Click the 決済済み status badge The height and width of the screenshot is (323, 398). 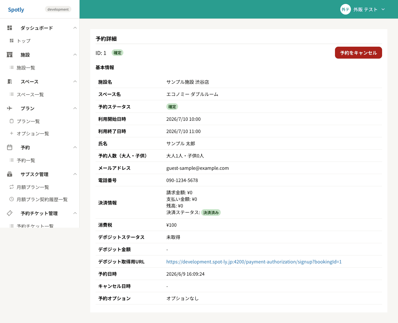(211, 212)
